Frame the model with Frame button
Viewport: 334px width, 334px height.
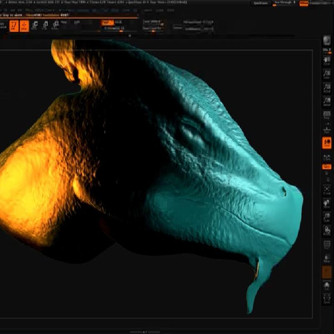(327, 190)
